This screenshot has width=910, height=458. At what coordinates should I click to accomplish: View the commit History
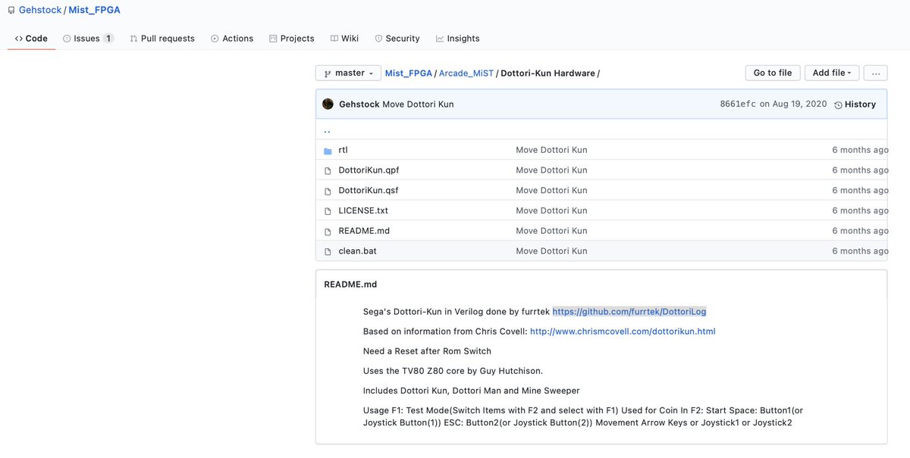[855, 104]
